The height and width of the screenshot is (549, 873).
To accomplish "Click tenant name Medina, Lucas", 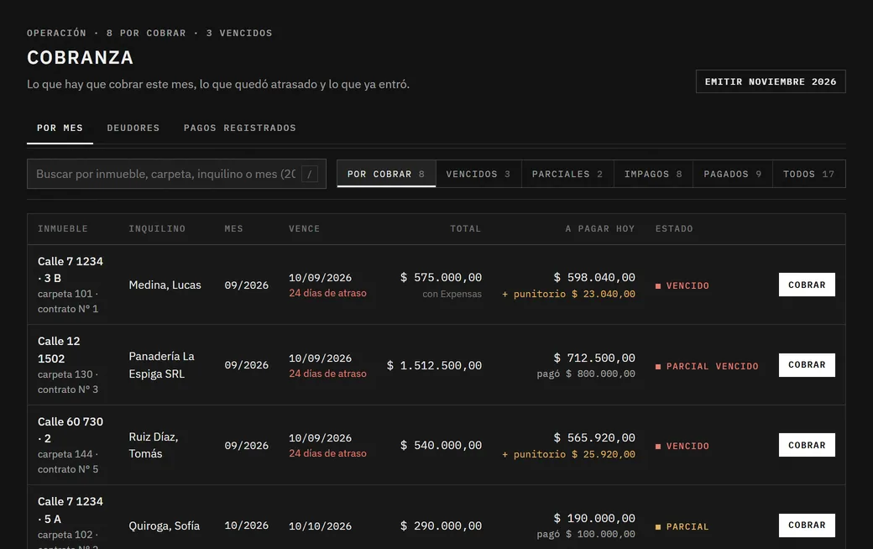I will click(x=165, y=285).
